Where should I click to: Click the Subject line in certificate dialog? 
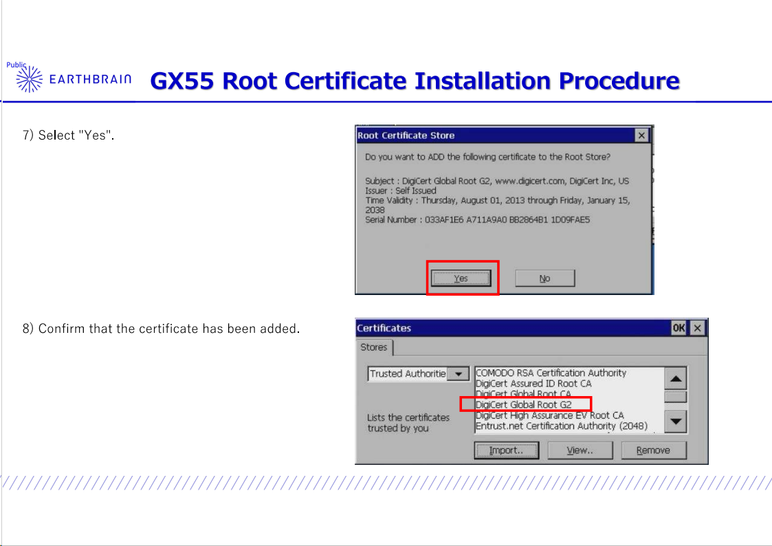(497, 181)
